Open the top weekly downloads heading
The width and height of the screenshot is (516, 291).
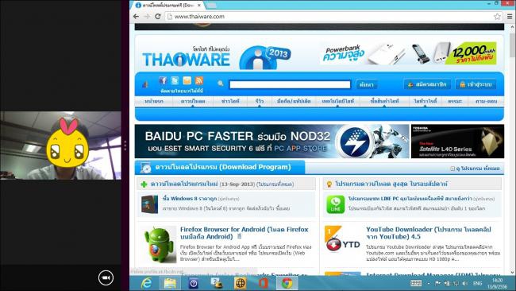pyautogui.click(x=391, y=184)
